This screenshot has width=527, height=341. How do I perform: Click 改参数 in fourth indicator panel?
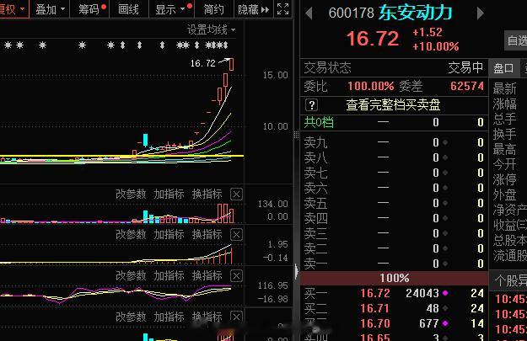click(131, 317)
